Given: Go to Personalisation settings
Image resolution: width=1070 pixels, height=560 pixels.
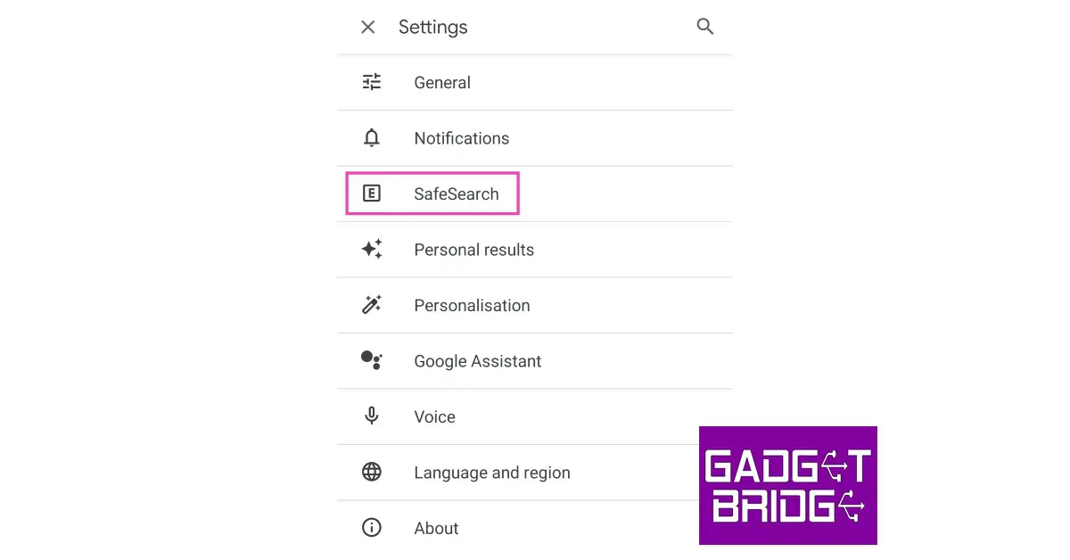Looking at the screenshot, I should (x=472, y=305).
